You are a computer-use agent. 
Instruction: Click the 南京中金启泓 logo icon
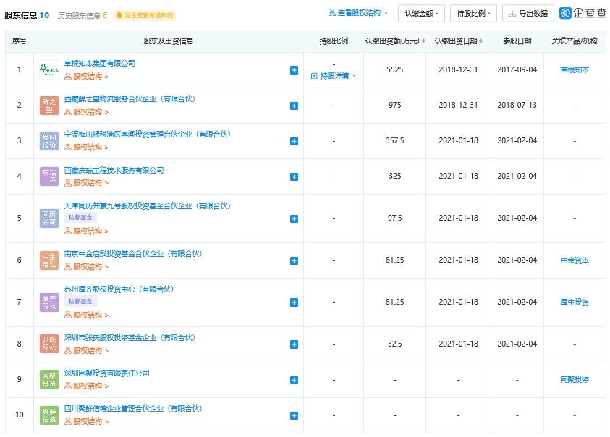point(49,260)
